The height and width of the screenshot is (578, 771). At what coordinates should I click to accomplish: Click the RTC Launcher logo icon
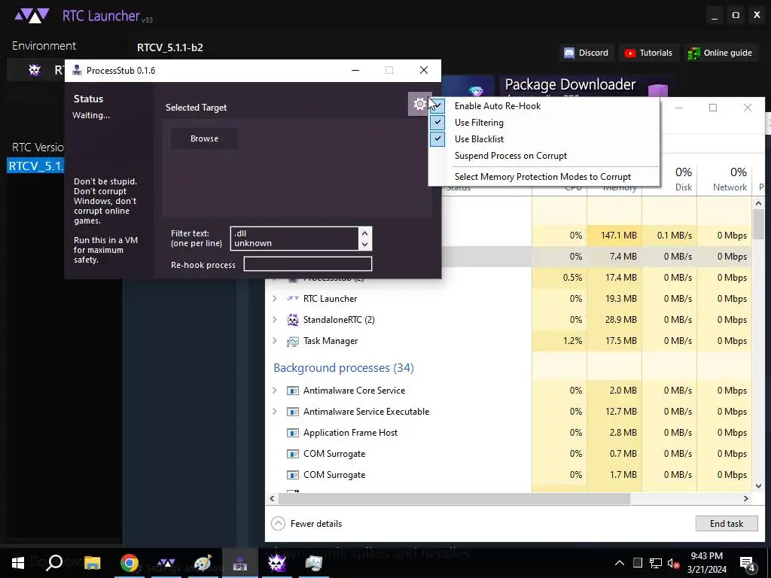(32, 16)
